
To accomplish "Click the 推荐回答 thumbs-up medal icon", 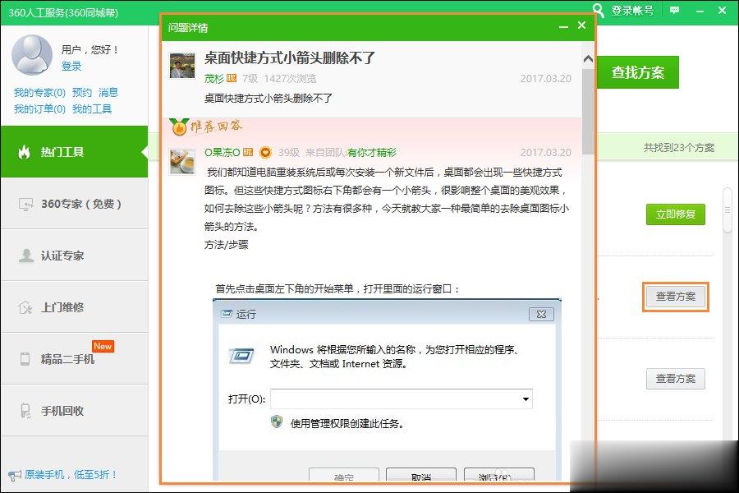I will [x=179, y=127].
